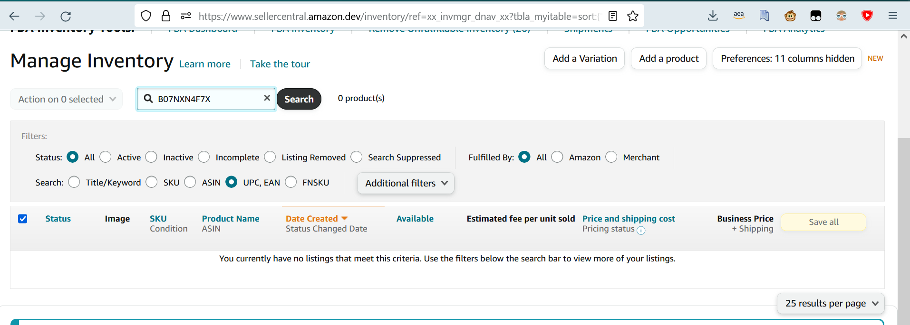Viewport: 910px width, 325px height.
Task: Open the Take the tour link
Action: (280, 64)
